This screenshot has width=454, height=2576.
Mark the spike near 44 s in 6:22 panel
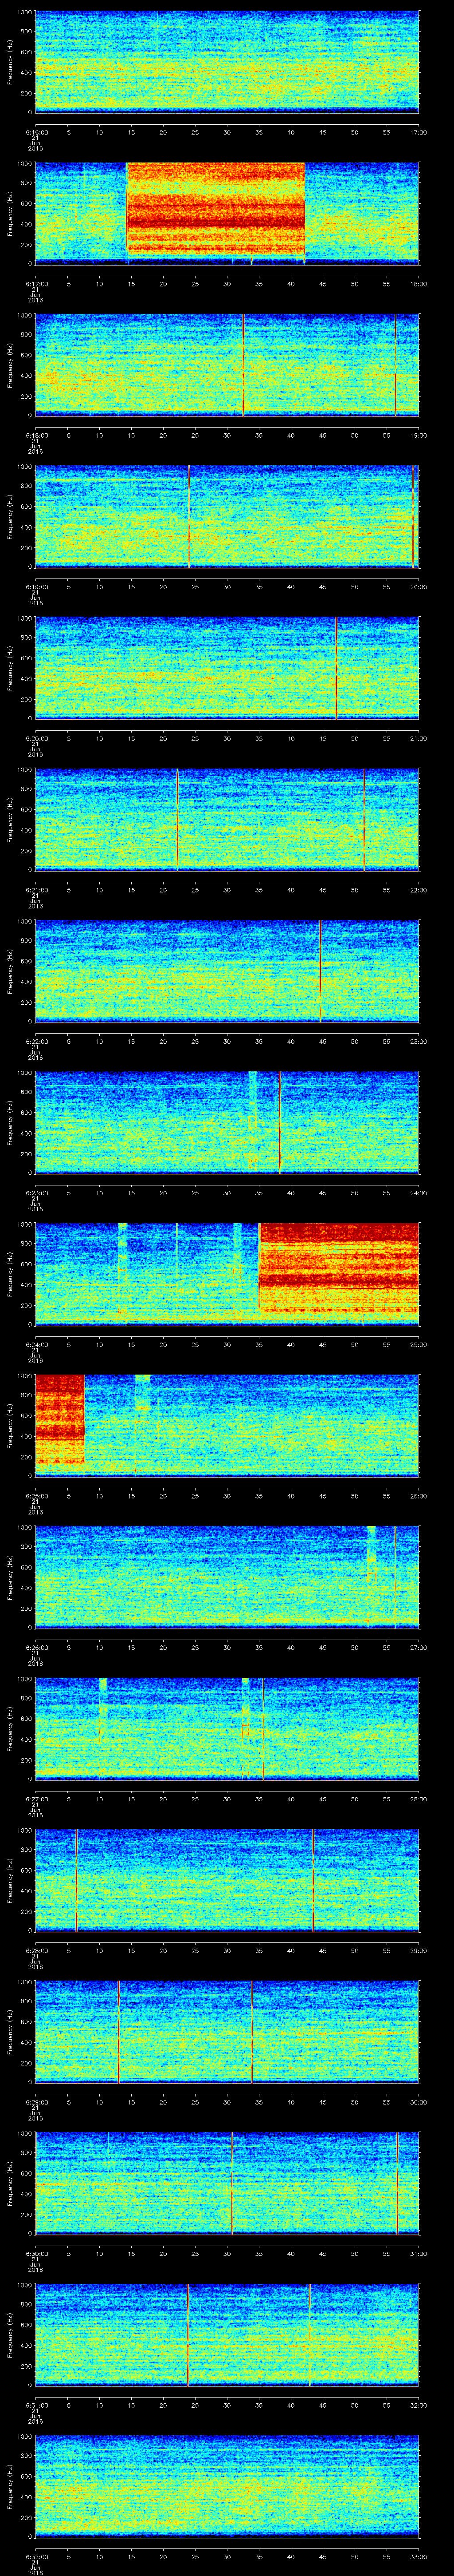pyautogui.click(x=319, y=970)
